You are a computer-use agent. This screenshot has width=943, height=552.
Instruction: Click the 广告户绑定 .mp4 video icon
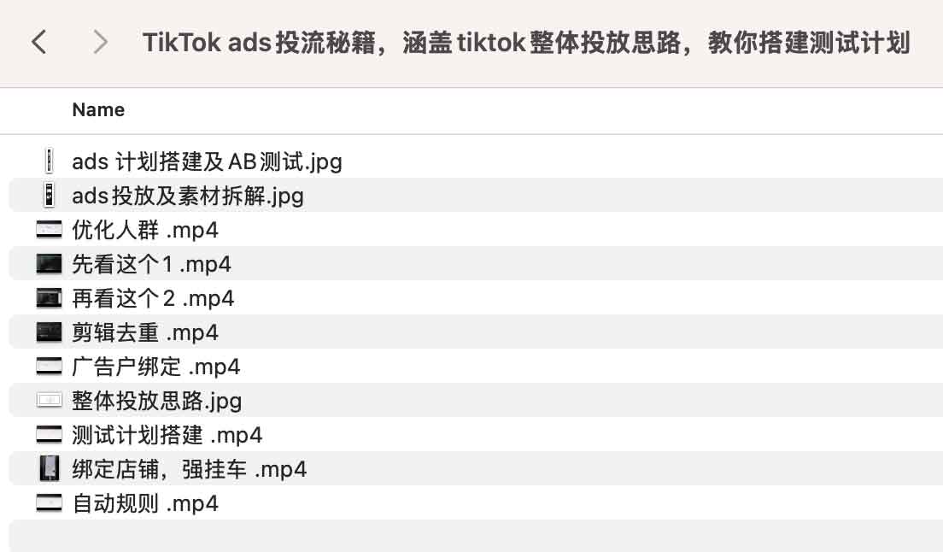[50, 367]
